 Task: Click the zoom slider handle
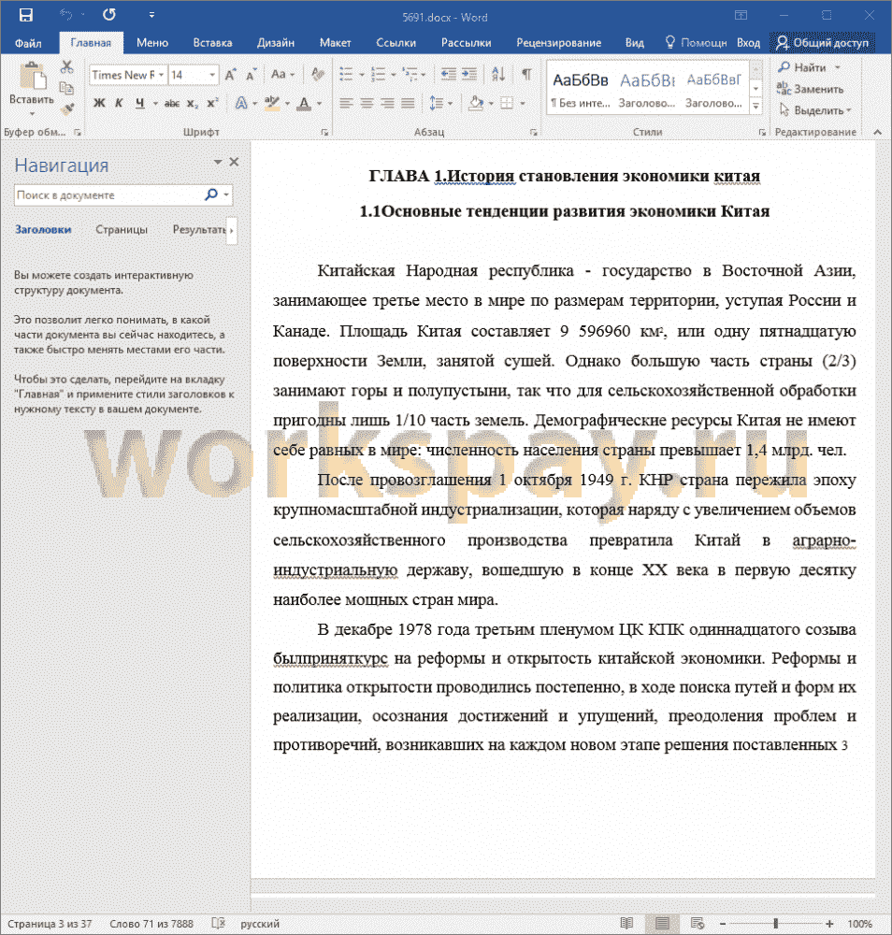[775, 923]
